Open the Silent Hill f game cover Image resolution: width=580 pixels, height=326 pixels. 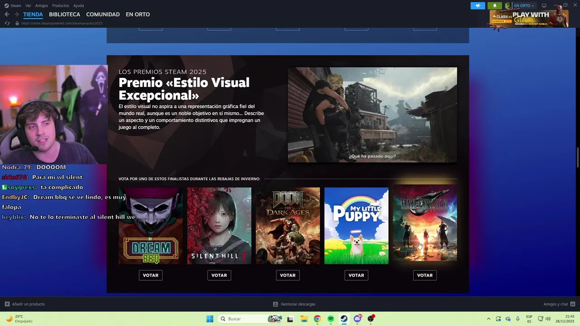point(219,225)
